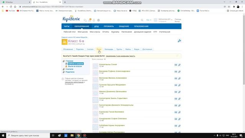
Task: Open Учительская in the submenu
Action: coord(165,32)
